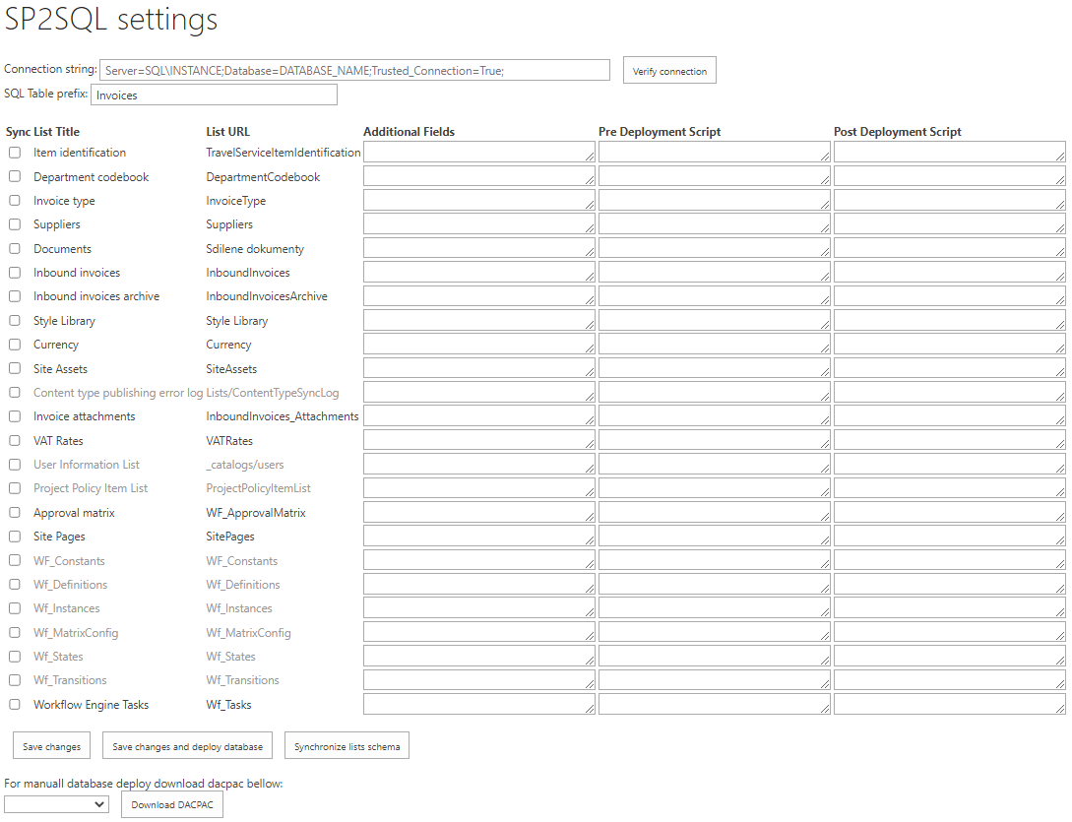Viewport: 1072px width, 822px height.
Task: Check the Inbound invoices archive checkbox
Action: 15,296
